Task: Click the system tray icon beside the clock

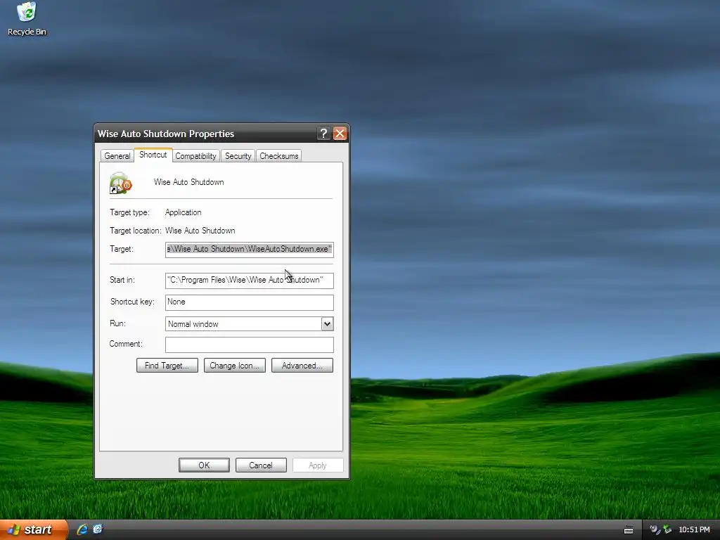Action: tap(667, 529)
